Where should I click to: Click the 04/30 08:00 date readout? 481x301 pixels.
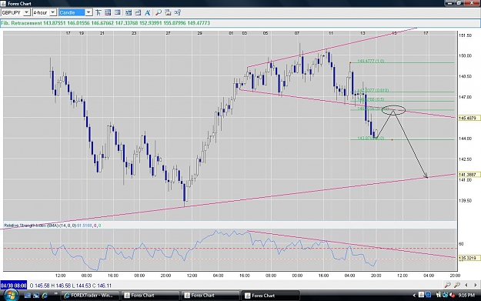coord(14,286)
